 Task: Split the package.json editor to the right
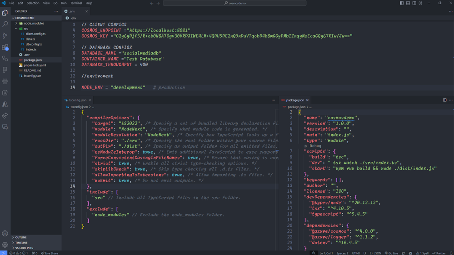445,100
